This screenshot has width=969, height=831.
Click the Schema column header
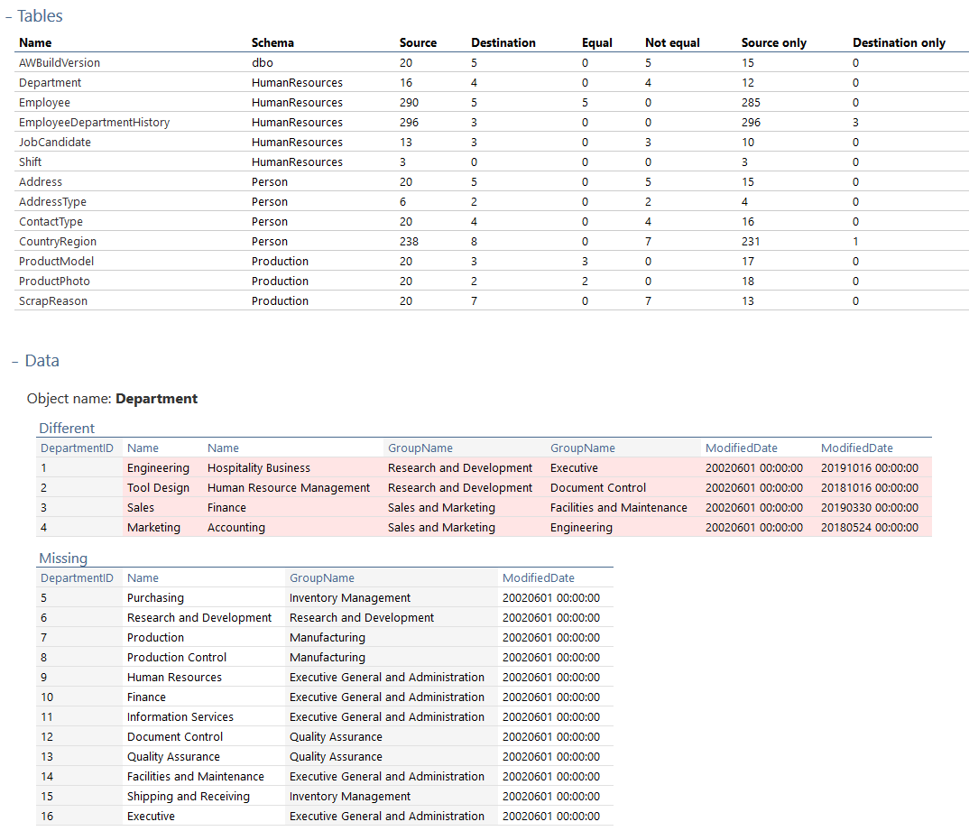pos(272,42)
